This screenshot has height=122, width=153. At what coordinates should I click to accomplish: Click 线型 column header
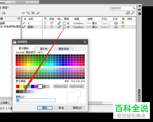pyautogui.click(x=76, y=19)
